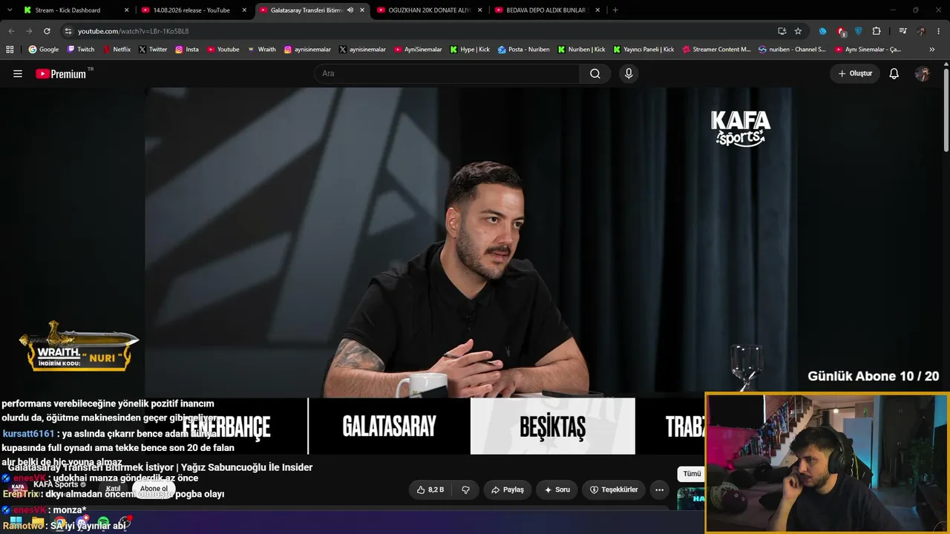This screenshot has height=534, width=950.
Task: Open site information for youtube.com
Action: pos(68,31)
